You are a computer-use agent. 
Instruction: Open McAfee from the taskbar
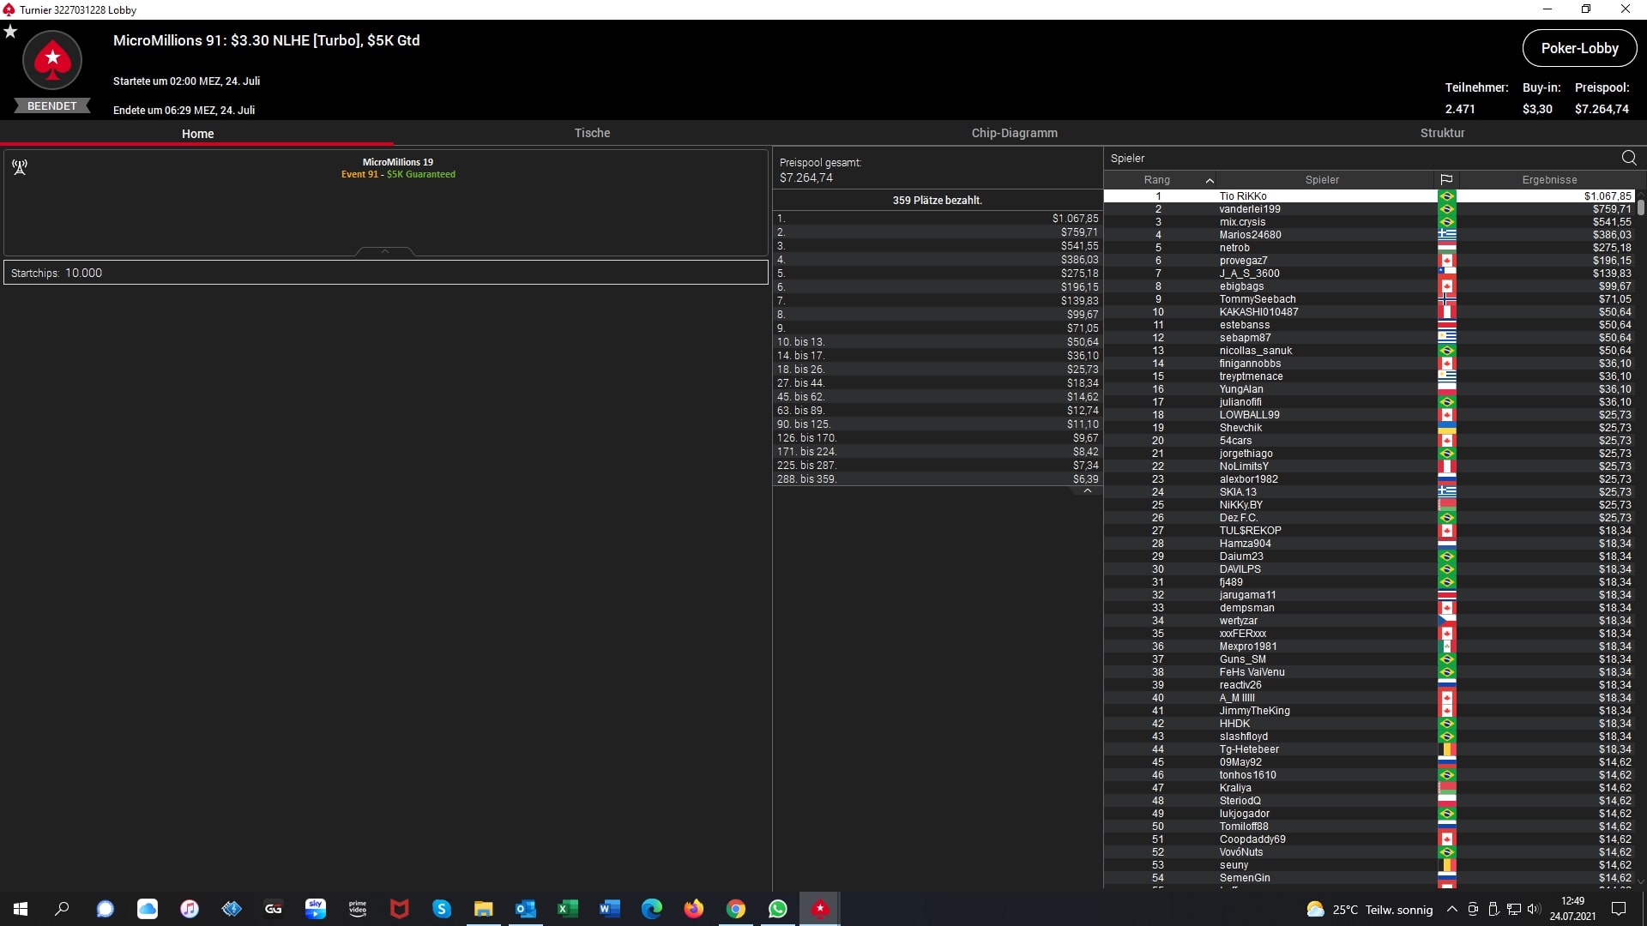(x=400, y=909)
